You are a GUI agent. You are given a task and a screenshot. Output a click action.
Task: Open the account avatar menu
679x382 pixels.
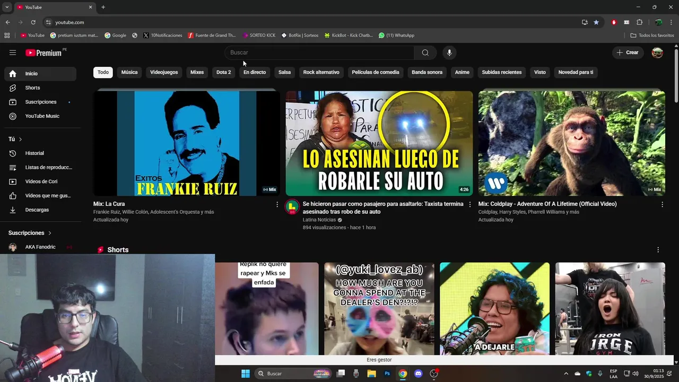point(657,53)
